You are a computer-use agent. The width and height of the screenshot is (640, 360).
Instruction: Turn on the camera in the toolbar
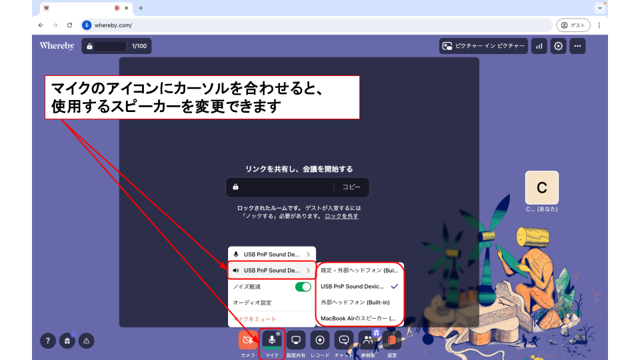248,340
